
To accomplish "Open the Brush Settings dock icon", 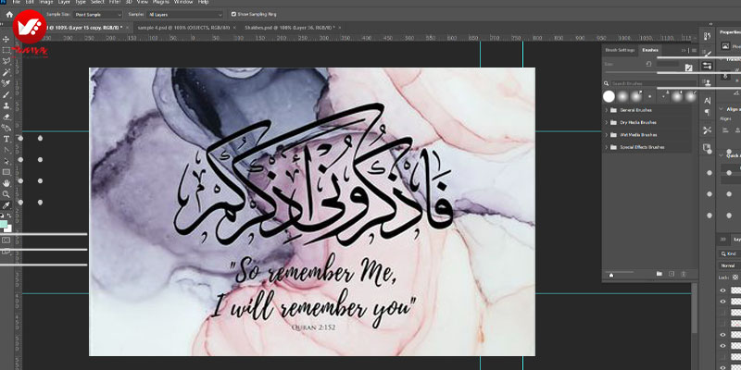I will coord(707,55).
